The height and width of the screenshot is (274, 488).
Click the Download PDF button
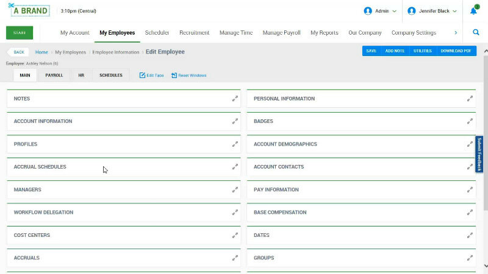point(456,51)
